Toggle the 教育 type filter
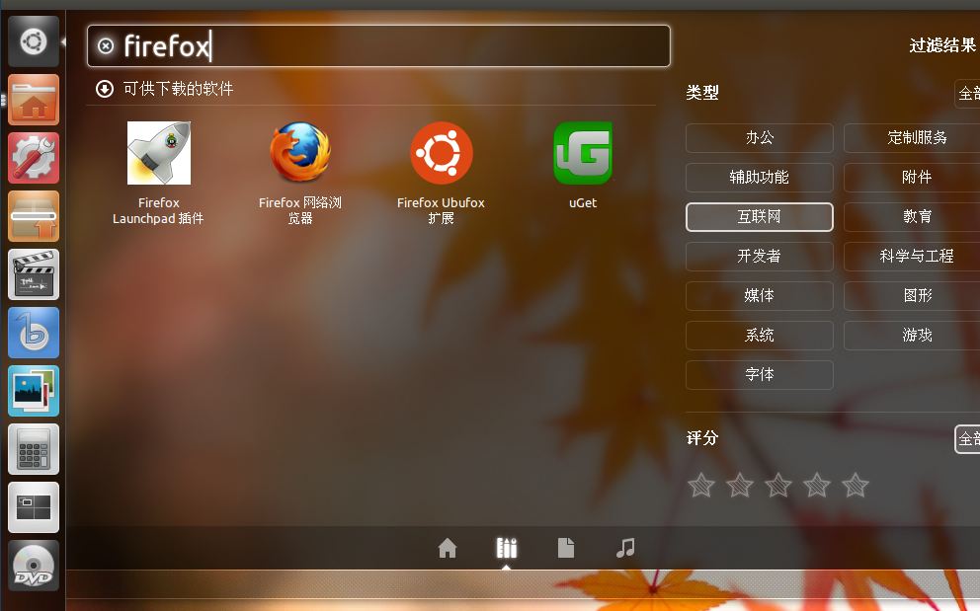This screenshot has width=980, height=611. tap(912, 217)
